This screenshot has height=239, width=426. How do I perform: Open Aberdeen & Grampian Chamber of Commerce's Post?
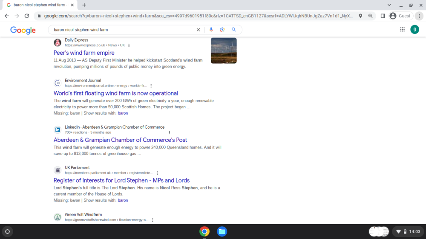pos(121,140)
